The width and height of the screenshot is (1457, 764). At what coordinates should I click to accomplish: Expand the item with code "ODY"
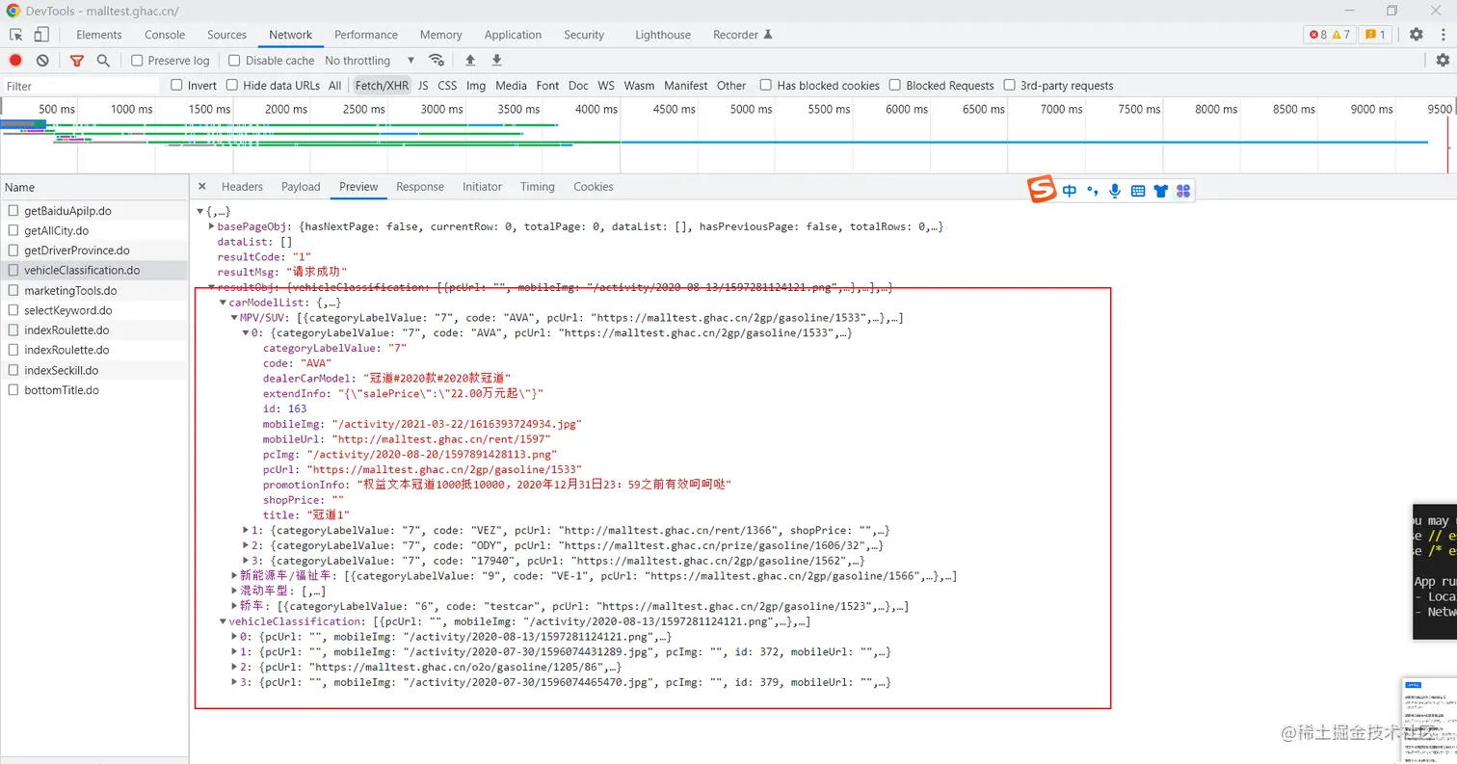[246, 546]
